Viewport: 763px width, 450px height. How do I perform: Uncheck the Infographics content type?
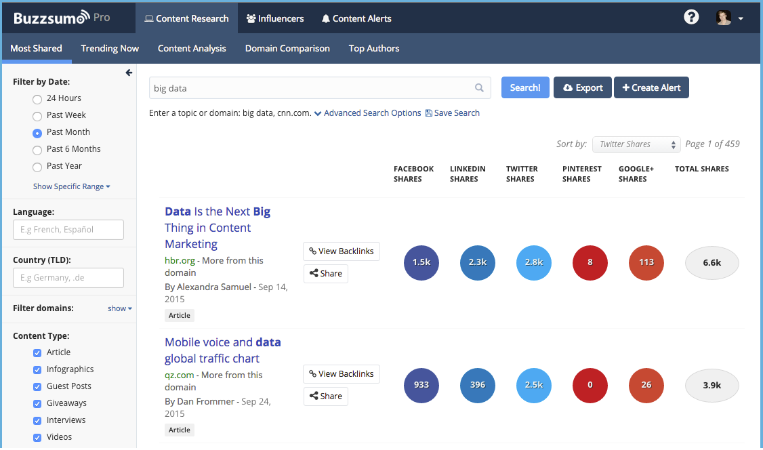point(37,369)
